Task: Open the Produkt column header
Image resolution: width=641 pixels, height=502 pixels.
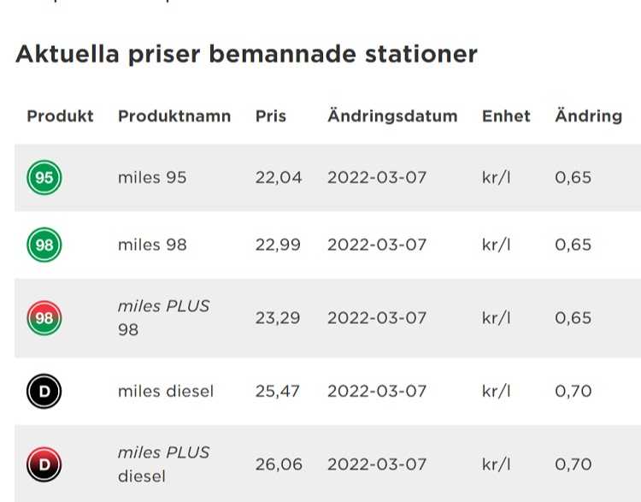Action: pos(60,116)
